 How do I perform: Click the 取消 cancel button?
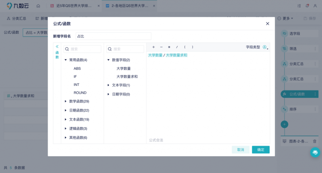click(241, 150)
